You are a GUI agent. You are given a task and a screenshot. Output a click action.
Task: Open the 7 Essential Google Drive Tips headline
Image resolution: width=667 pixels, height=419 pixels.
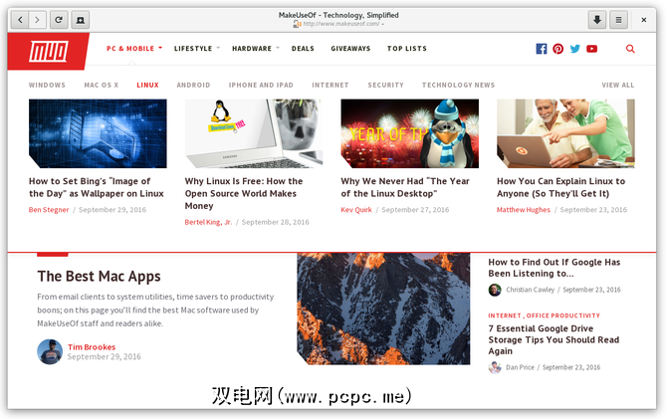point(554,340)
